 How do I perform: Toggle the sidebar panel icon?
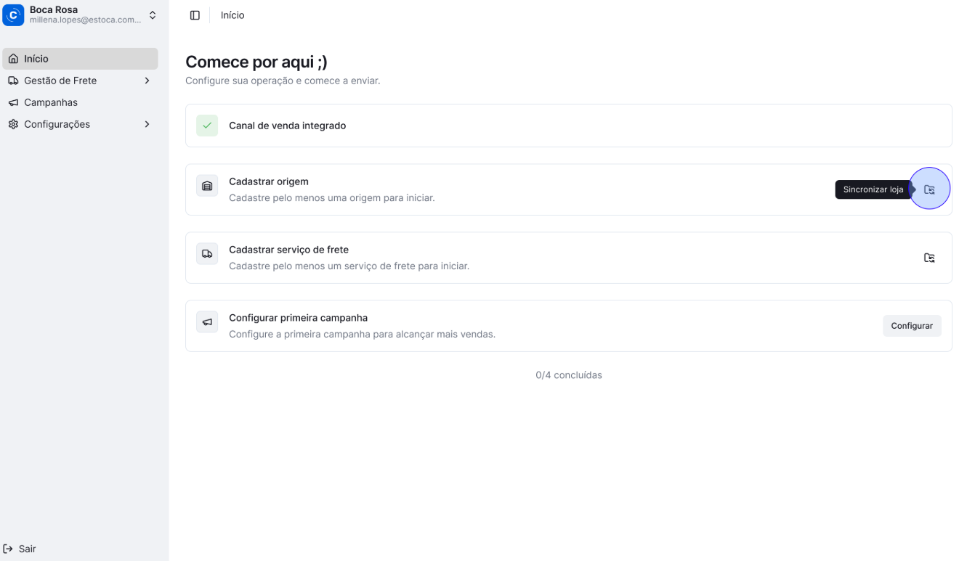(195, 15)
